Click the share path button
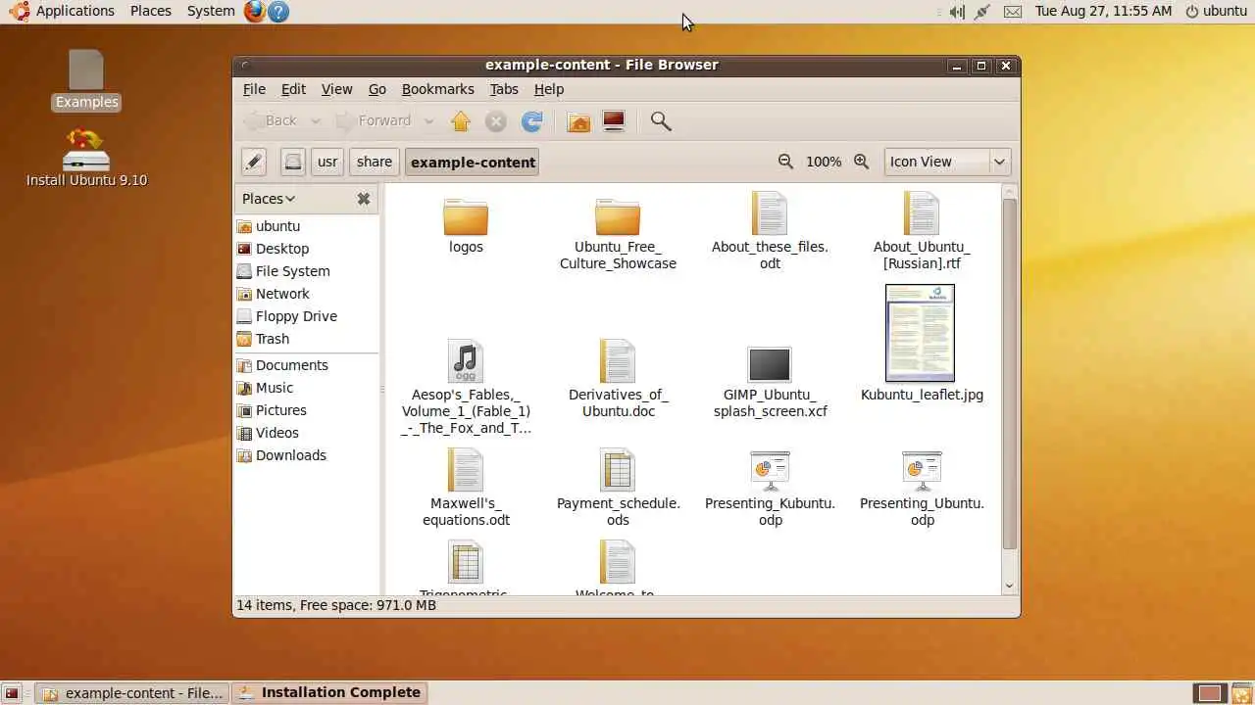This screenshot has height=705, width=1255. tap(375, 162)
